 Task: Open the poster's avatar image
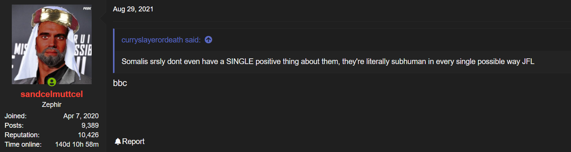tap(52, 44)
